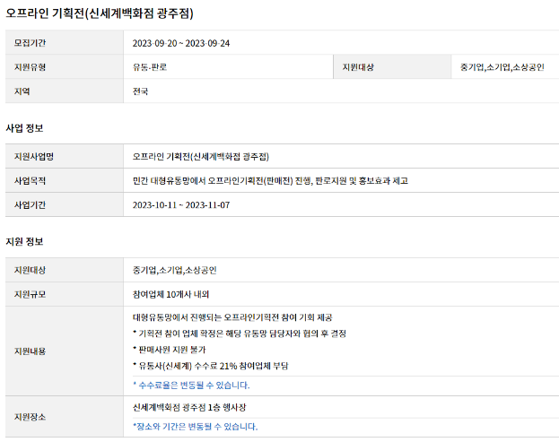Click the line 판매사원 지원 불가
Screen dimensions: 559x442
(170, 350)
